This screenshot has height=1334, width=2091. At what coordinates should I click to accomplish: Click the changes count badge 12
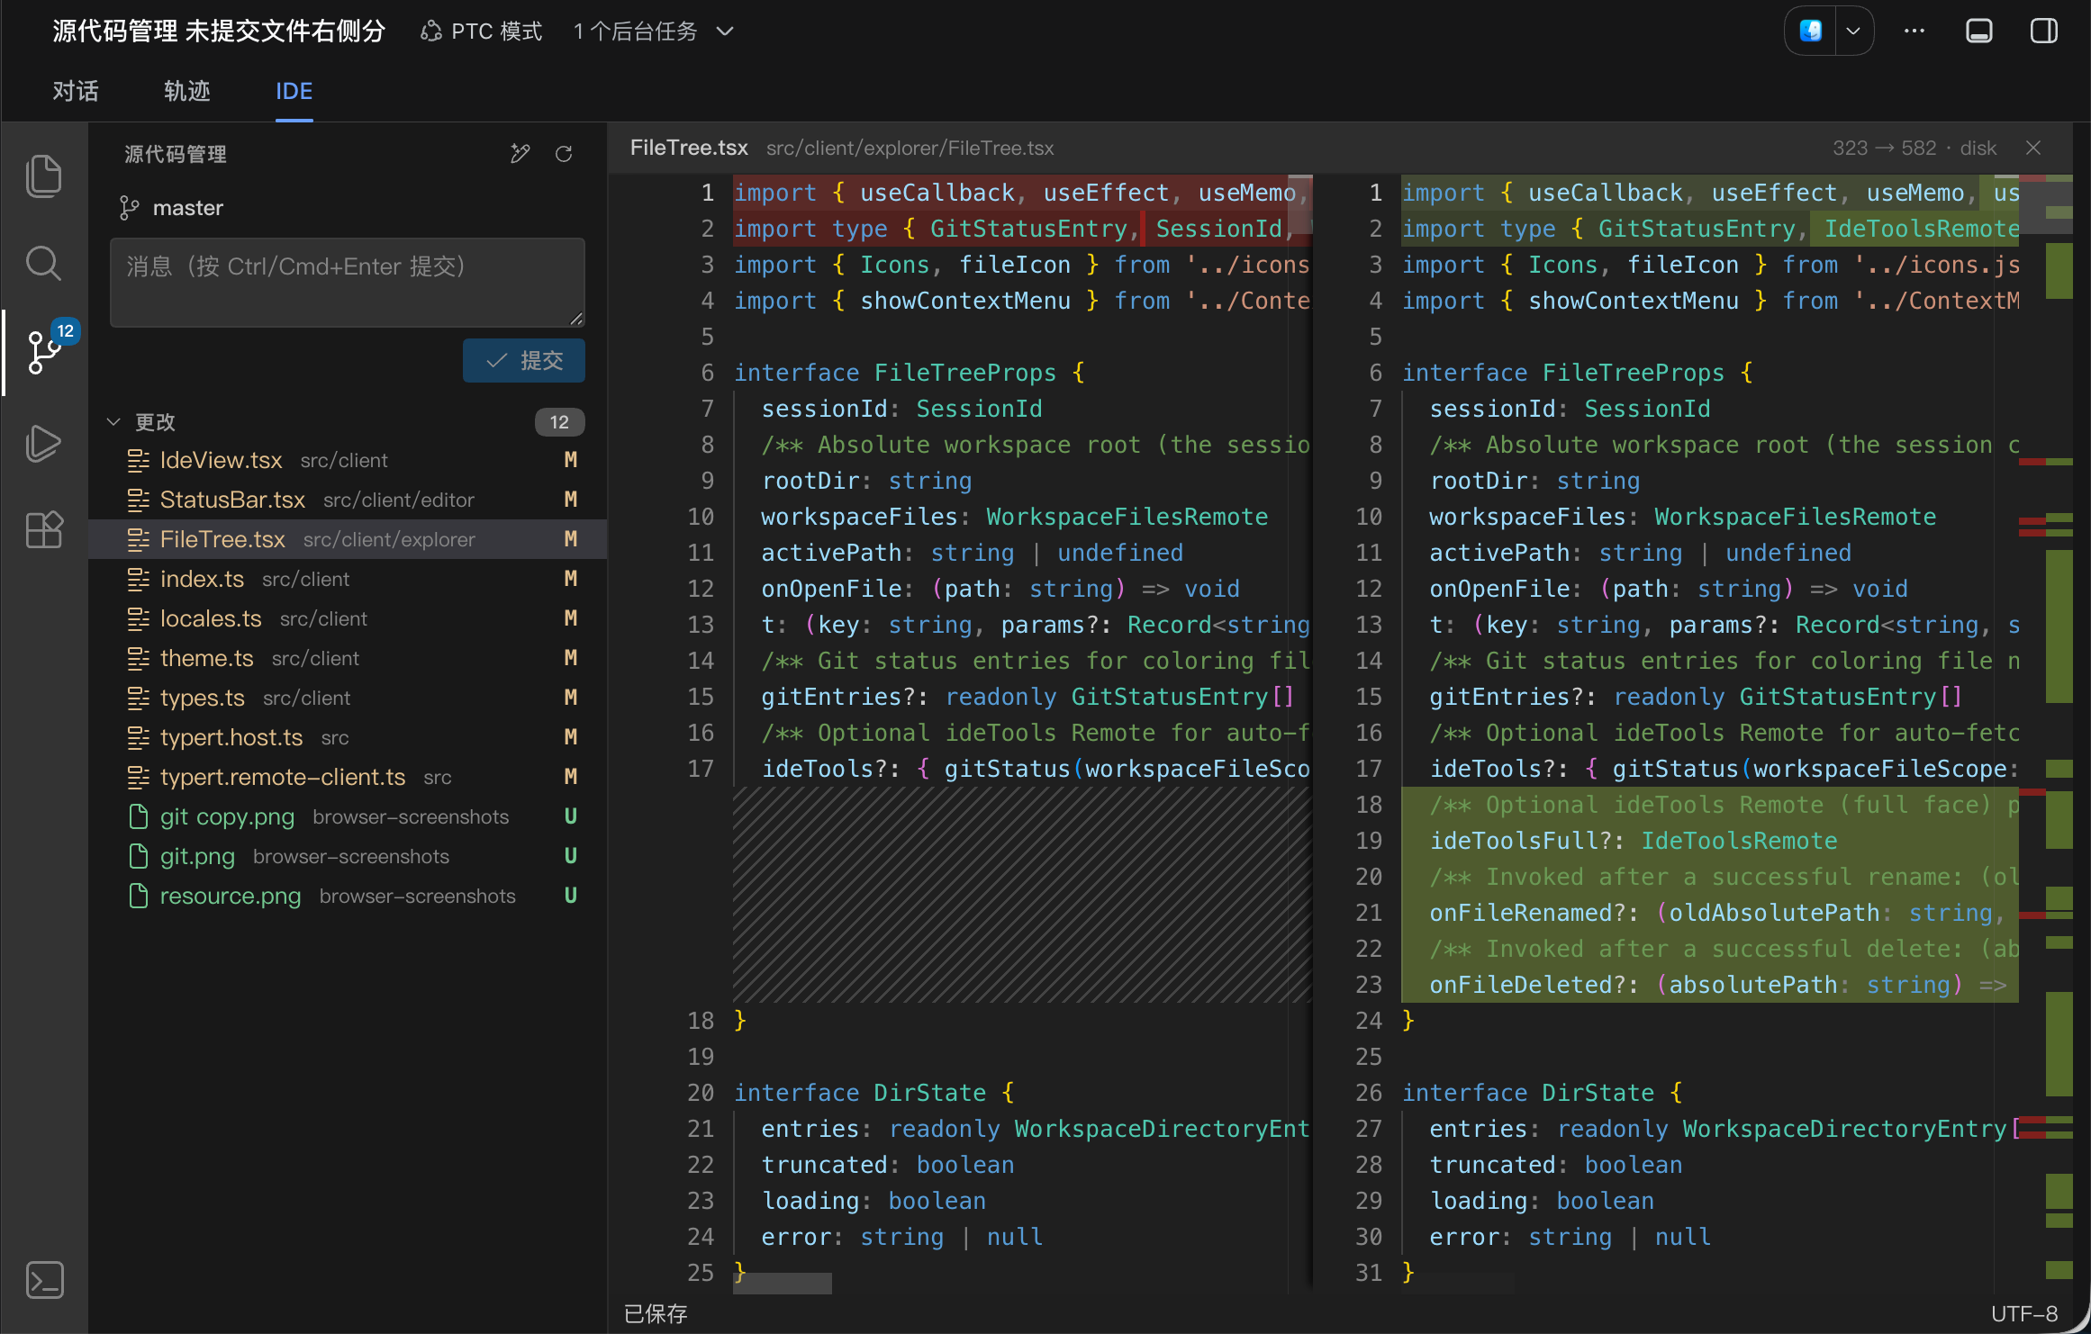[x=559, y=422]
